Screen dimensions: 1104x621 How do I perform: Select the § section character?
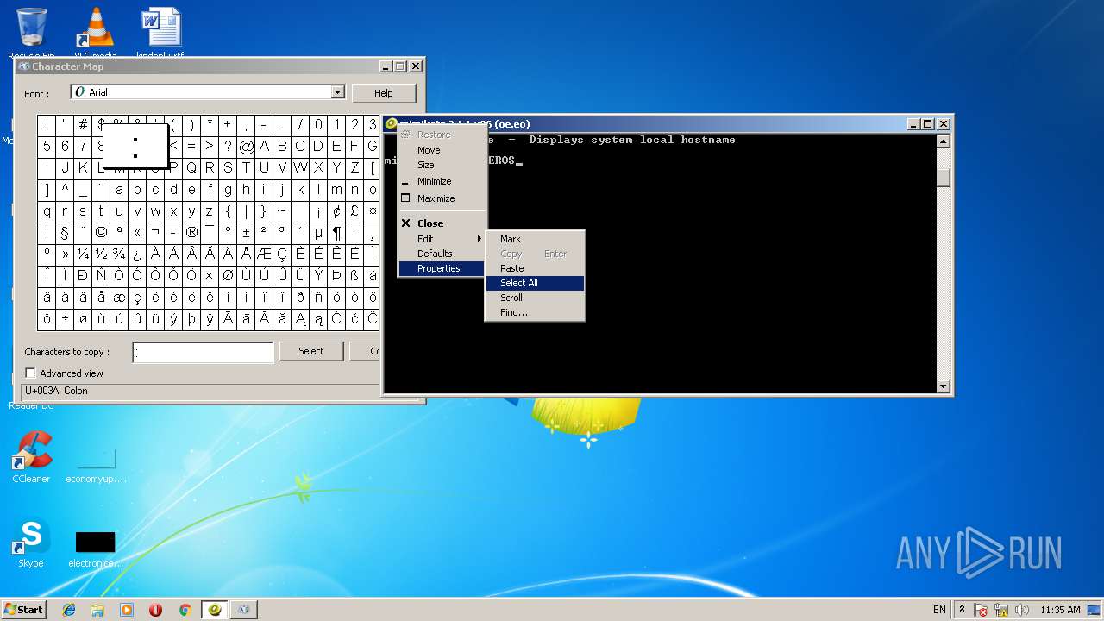(x=65, y=233)
